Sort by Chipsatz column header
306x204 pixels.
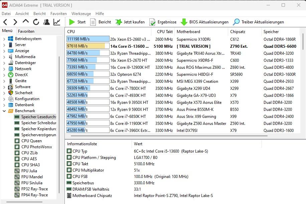(x=245, y=32)
